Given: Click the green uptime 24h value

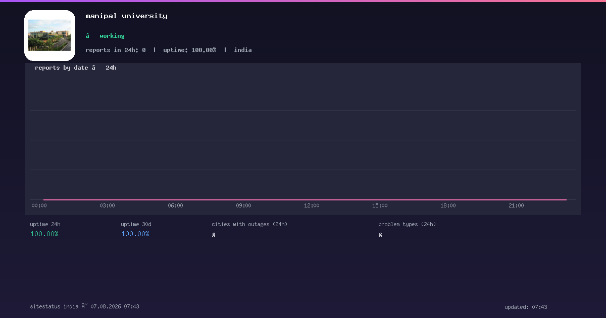Looking at the screenshot, I should (44, 234).
